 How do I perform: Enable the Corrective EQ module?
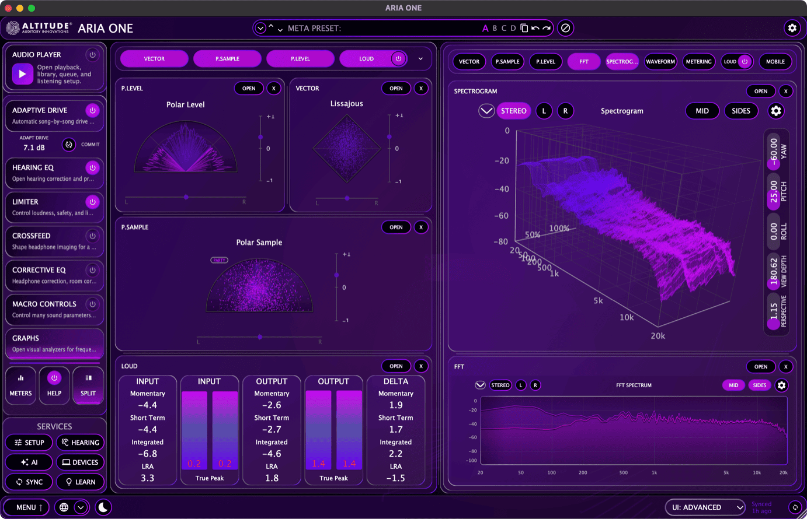[x=92, y=270]
